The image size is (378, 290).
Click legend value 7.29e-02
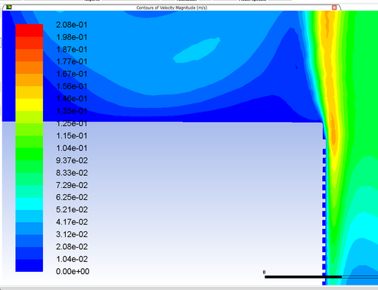pyautogui.click(x=72, y=185)
